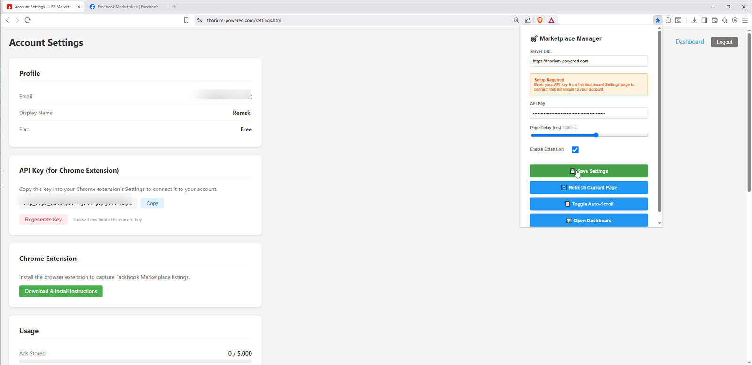Click the Server URL field
The image size is (752, 365).
[x=588, y=61]
